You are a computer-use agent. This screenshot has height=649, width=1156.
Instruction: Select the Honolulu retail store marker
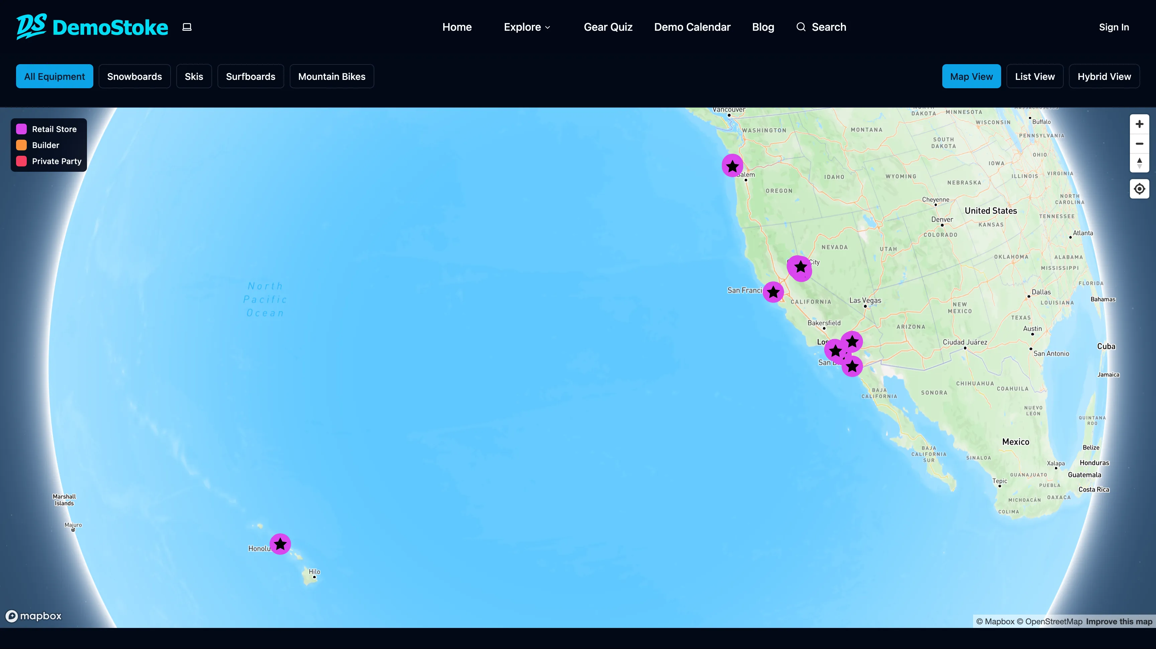point(280,544)
